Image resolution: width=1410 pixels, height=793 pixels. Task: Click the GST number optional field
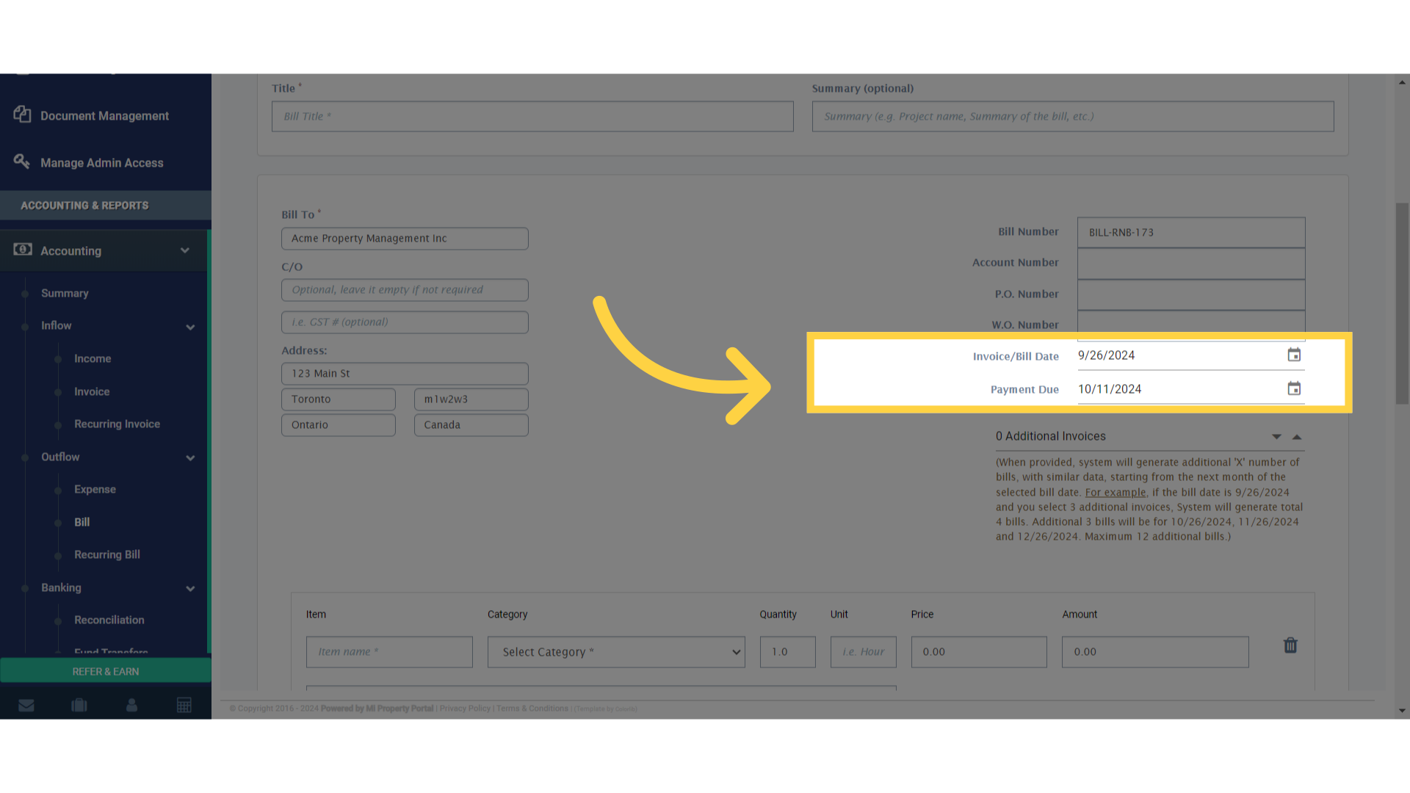tap(405, 322)
